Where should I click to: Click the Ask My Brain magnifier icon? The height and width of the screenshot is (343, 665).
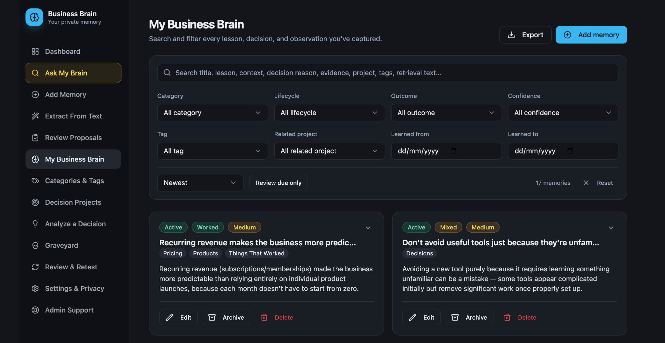tap(35, 73)
